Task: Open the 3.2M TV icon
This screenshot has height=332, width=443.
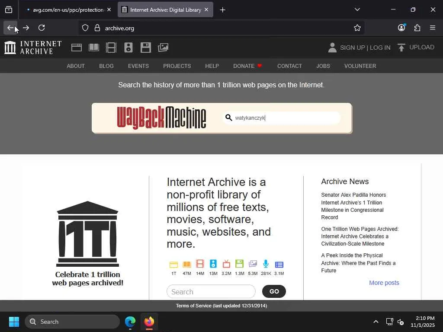Action: pos(226,268)
